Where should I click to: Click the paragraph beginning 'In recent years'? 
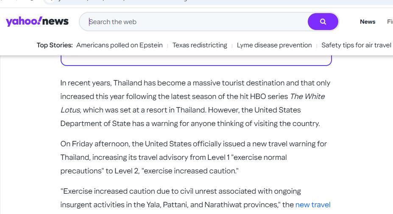click(195, 103)
